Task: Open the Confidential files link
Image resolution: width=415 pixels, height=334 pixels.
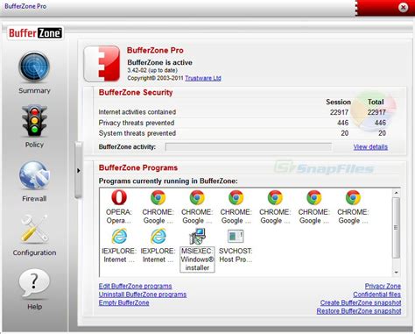Action: coord(376,295)
